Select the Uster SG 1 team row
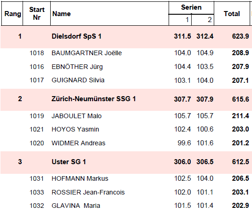The image size is (252, 212). pyautogui.click(x=126, y=162)
